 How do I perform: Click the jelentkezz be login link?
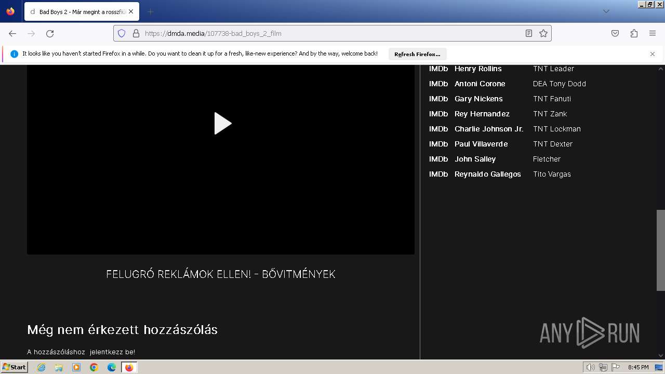coord(112,352)
